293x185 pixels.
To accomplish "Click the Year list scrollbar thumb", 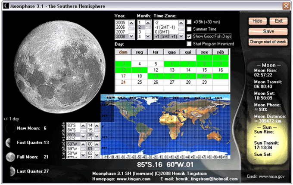I will [131, 29].
